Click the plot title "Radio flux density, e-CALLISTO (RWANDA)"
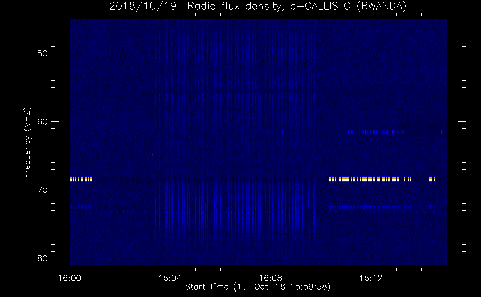Screen dimensions: 481x297 coord(297,6)
